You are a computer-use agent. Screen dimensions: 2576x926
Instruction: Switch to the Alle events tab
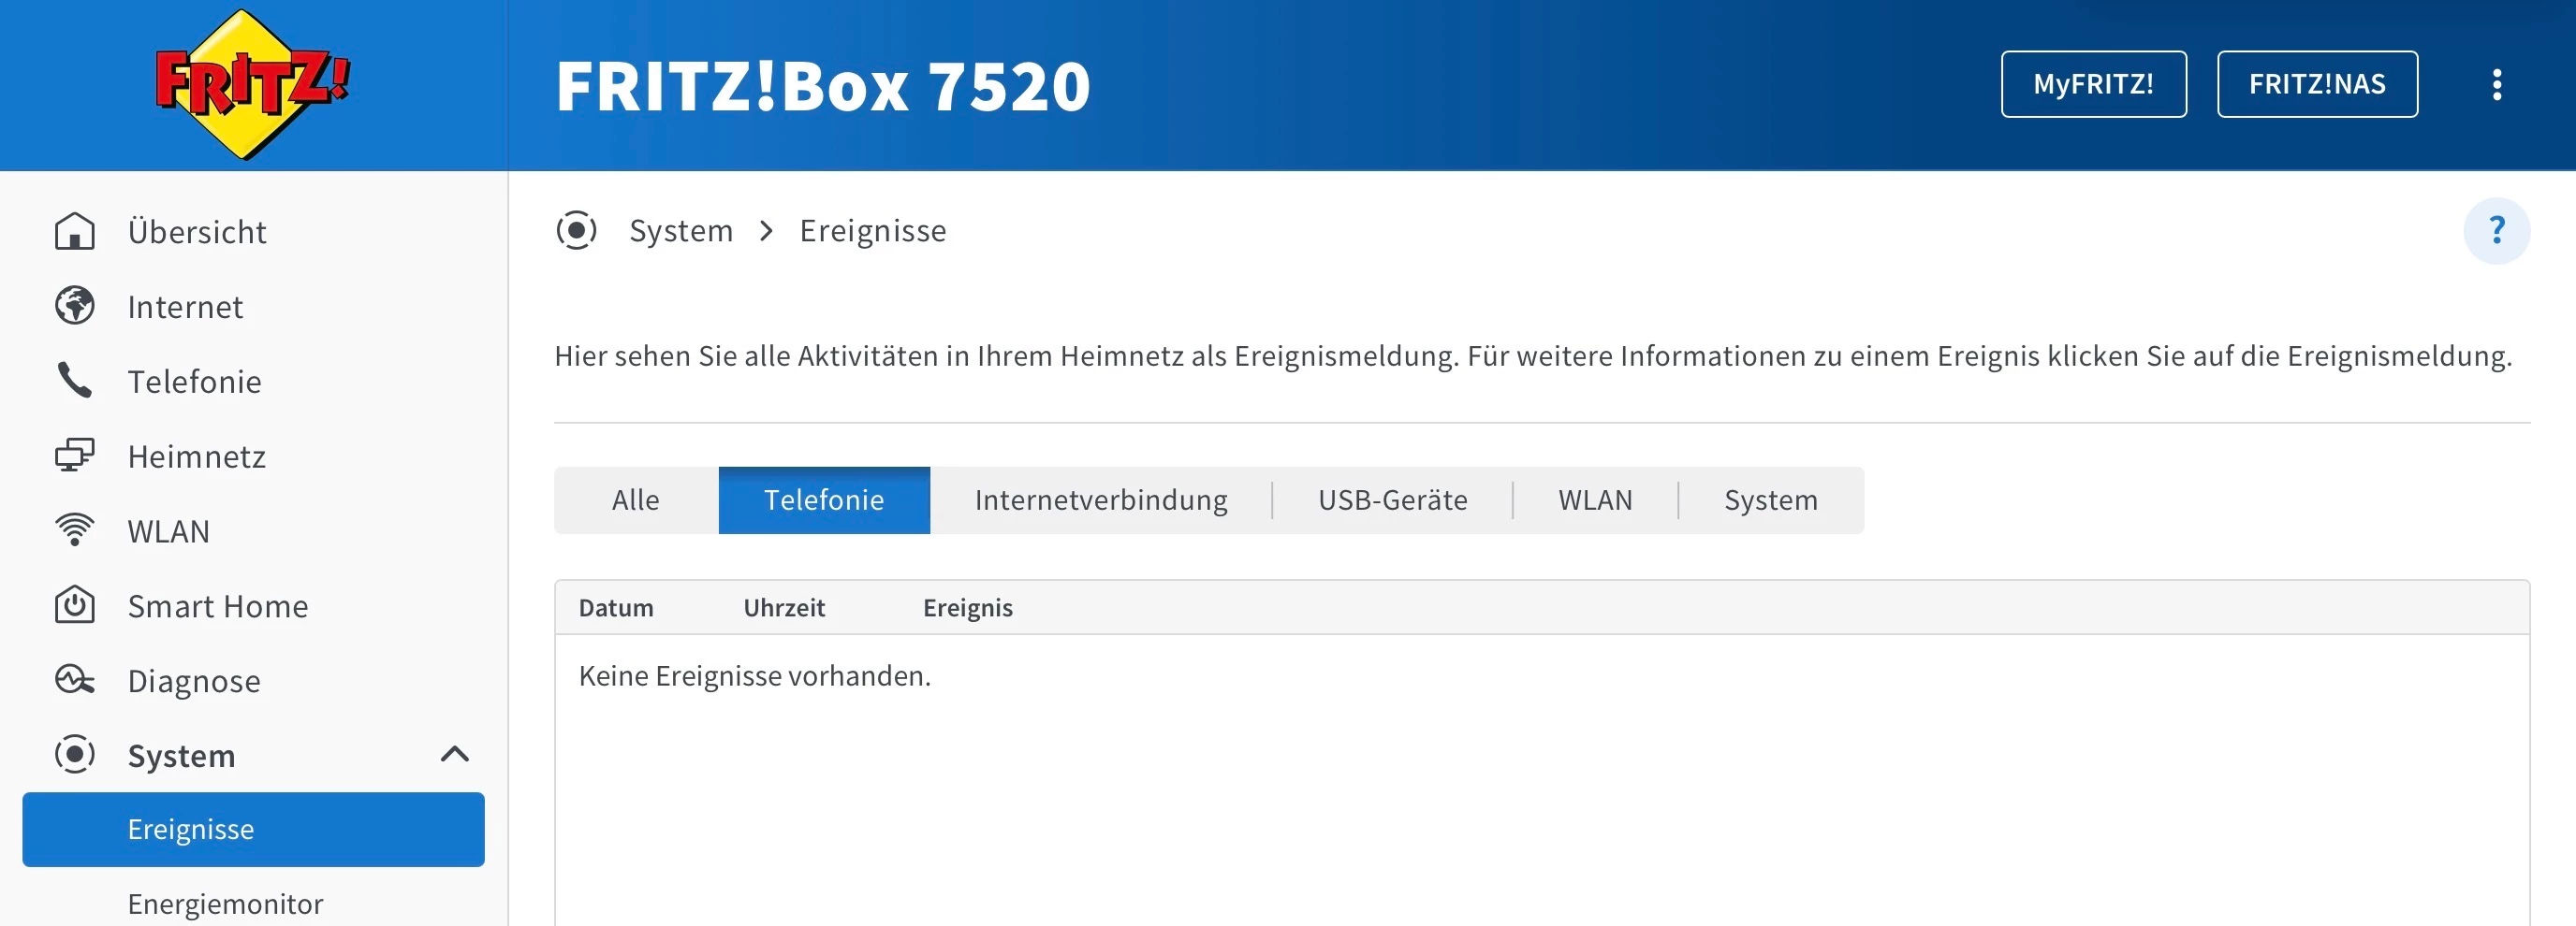coord(636,499)
